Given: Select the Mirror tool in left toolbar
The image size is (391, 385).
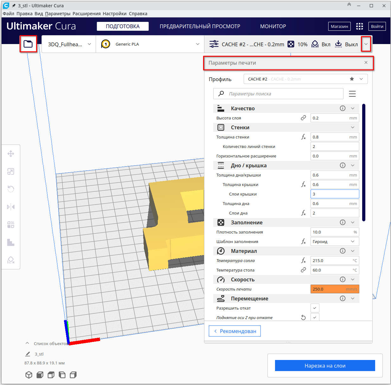Looking at the screenshot, I should pos(11,207).
